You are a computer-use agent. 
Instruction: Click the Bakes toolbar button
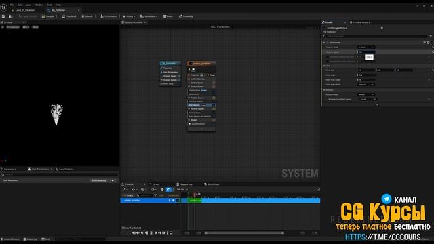point(168,16)
